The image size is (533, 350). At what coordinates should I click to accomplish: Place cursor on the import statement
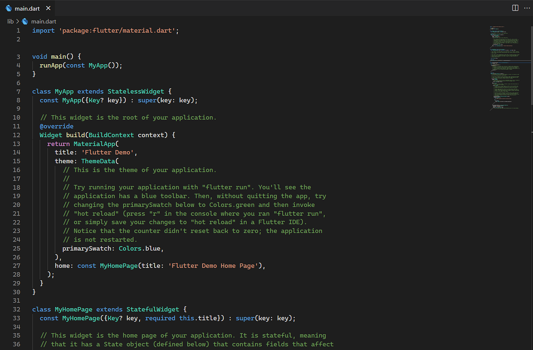pos(43,30)
